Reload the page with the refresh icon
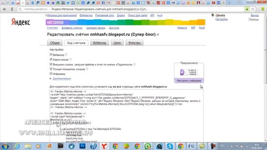Image resolution: width=267 pixels, height=150 pixels. tap(20, 9)
